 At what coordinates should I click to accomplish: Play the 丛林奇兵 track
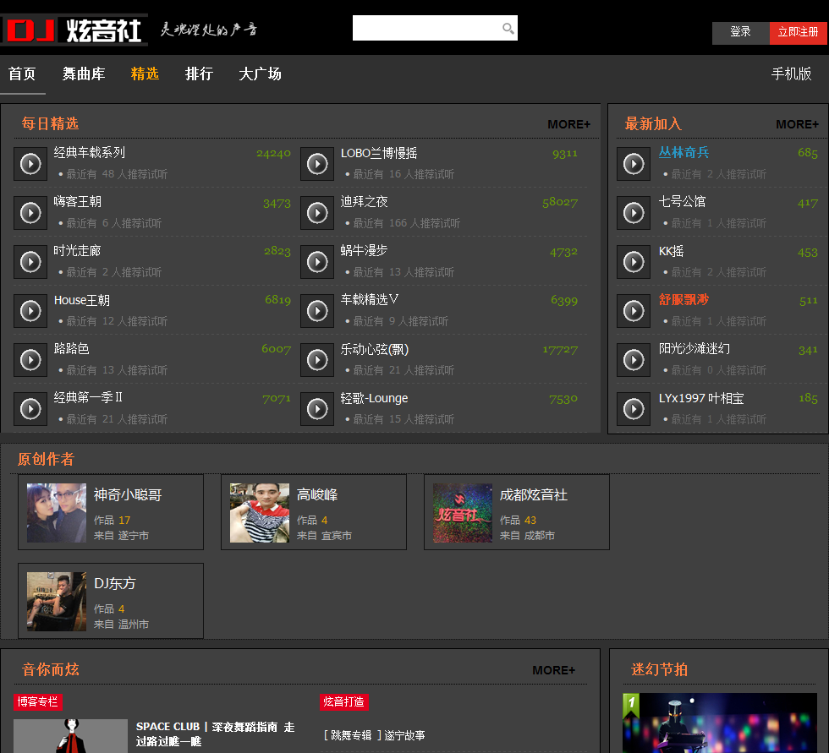(634, 164)
